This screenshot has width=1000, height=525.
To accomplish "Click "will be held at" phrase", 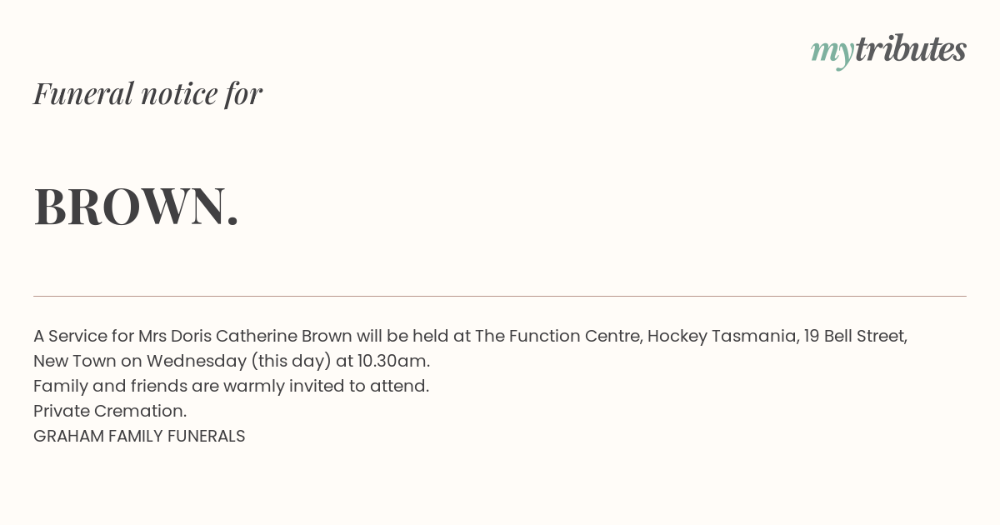I will [x=413, y=336].
